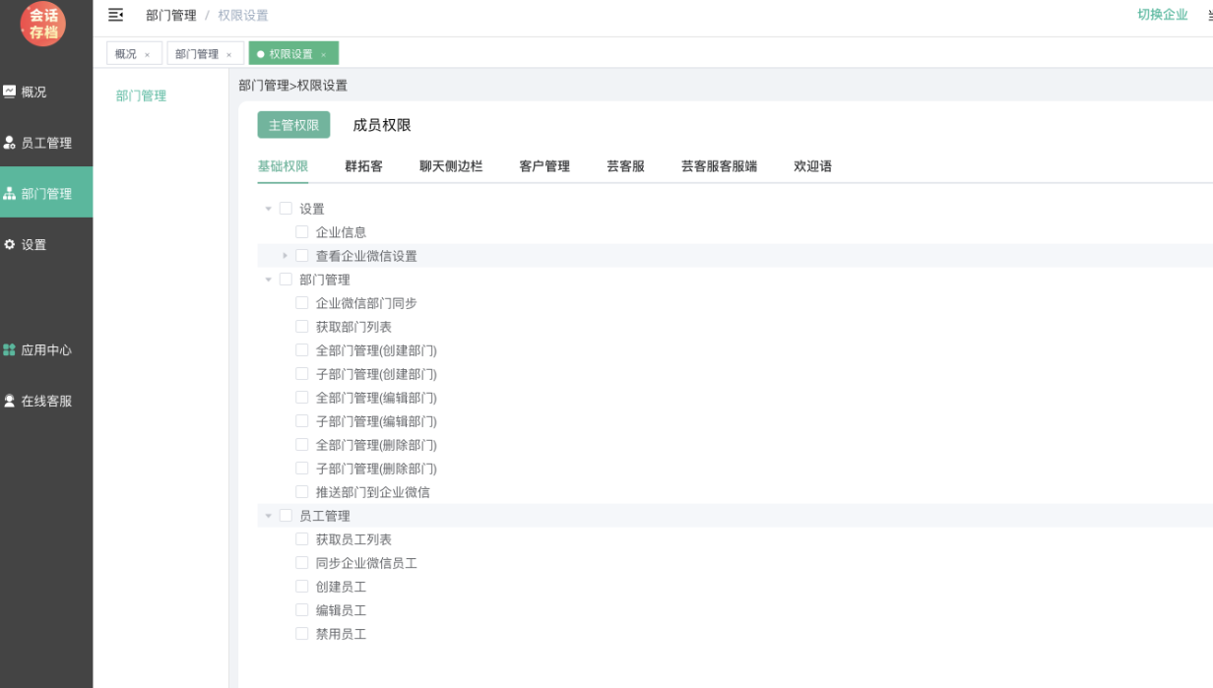Click the 会话存档 logo icon
Image resolution: width=1213 pixels, height=688 pixels.
(x=43, y=24)
